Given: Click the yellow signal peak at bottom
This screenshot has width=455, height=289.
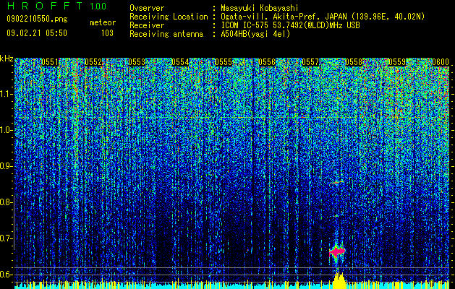Looking at the screenshot, I should click(x=339, y=280).
